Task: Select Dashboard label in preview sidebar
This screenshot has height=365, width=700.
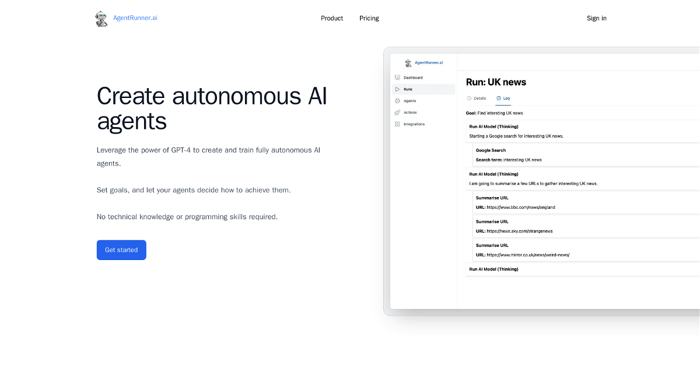Action: click(x=413, y=78)
